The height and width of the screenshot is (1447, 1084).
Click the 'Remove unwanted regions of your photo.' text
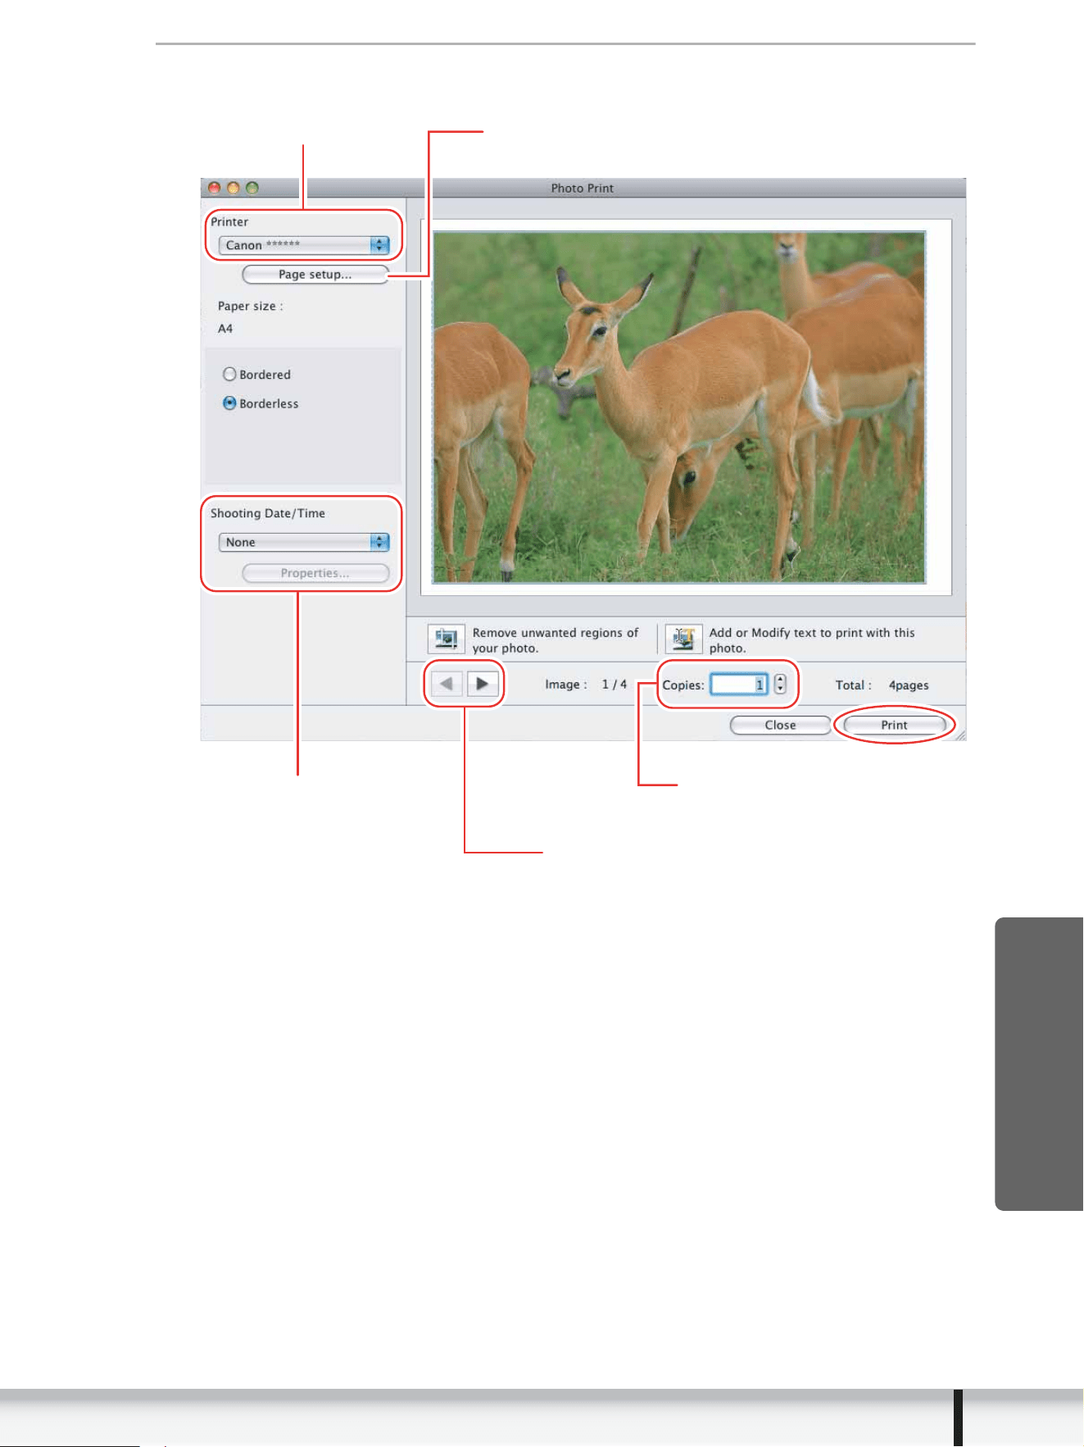click(x=556, y=640)
